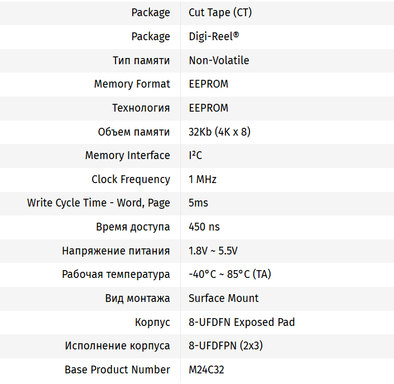Screen dimensions: 394x384
Task: Click the 'Memory Format' row label
Action: pos(132,84)
